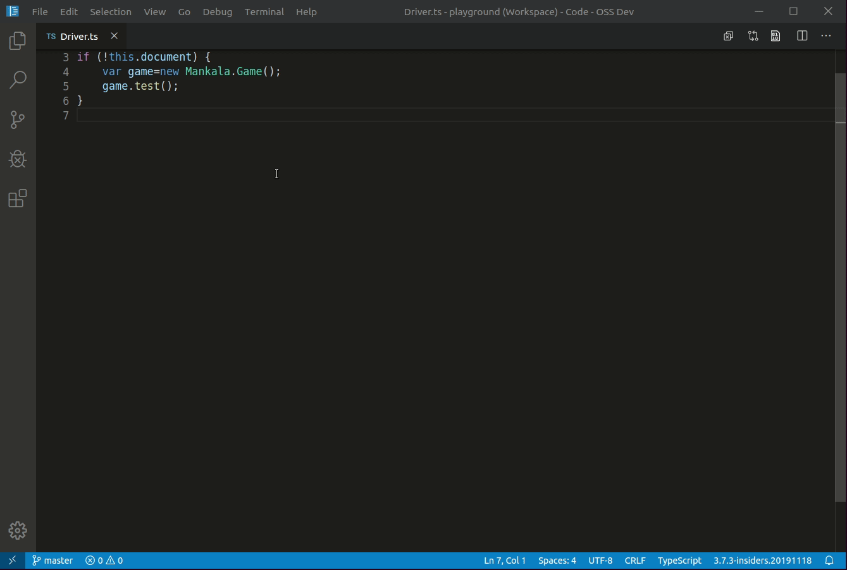Image resolution: width=847 pixels, height=570 pixels.
Task: Open the Source Control view
Action: point(18,119)
